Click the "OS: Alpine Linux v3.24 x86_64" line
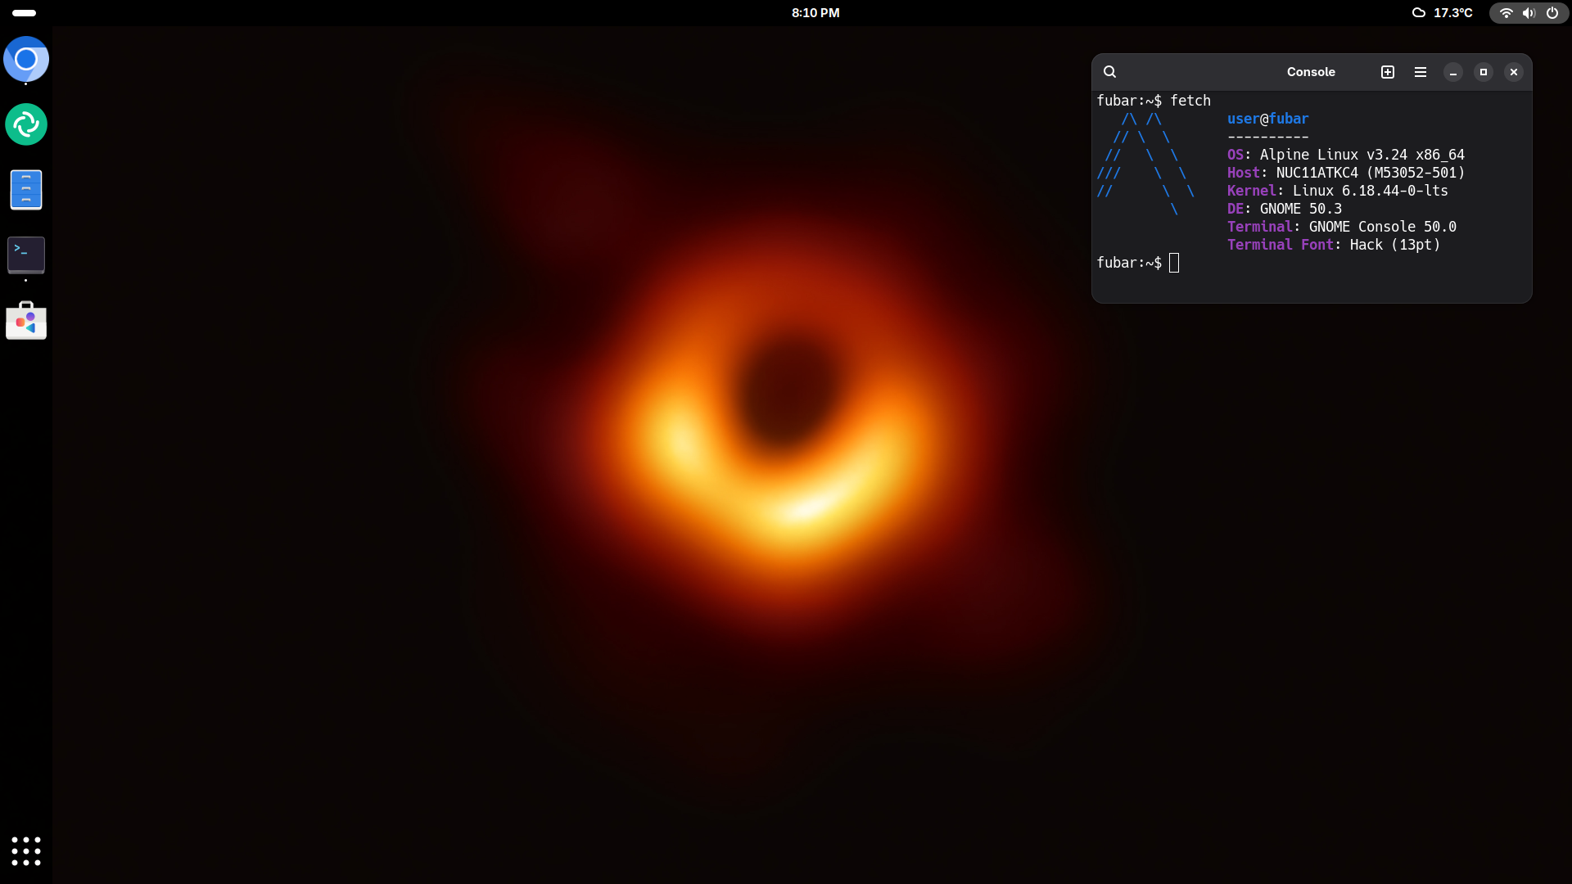This screenshot has width=1572, height=884. [1346, 155]
